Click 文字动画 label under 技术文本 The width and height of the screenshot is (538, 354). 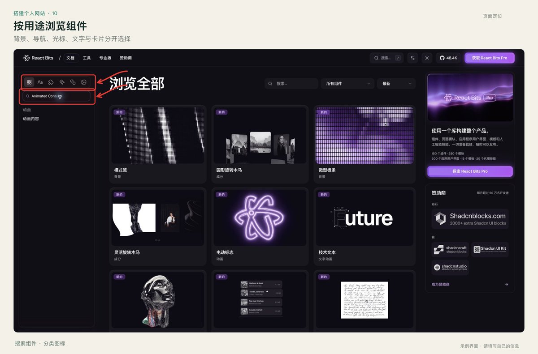[x=326, y=259]
